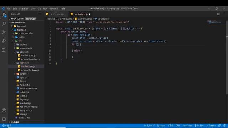Image resolution: width=228 pixels, height=128 pixels.
Task: Expand the components folder
Action: coord(26,48)
